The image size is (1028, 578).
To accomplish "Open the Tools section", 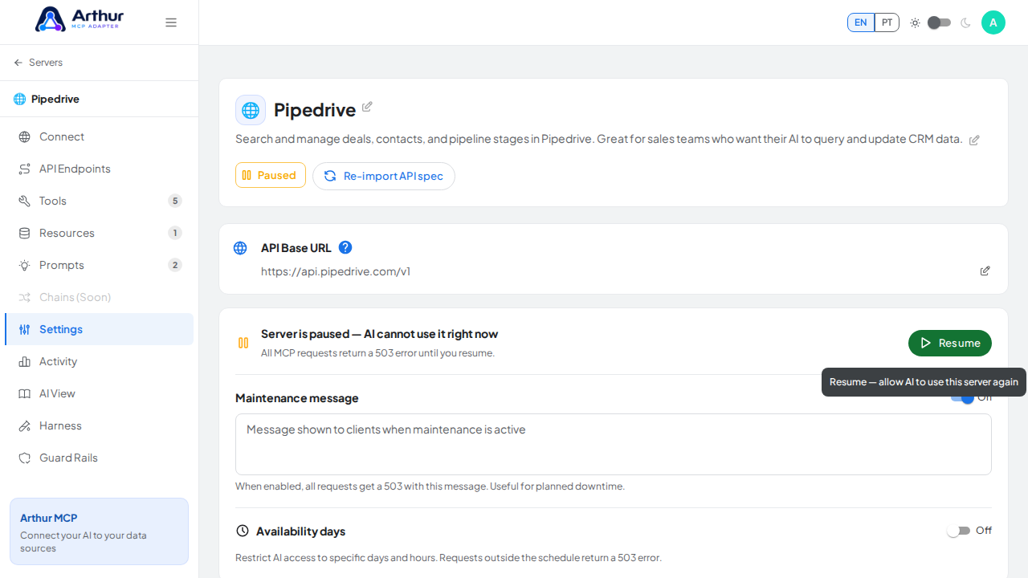I will (99, 201).
